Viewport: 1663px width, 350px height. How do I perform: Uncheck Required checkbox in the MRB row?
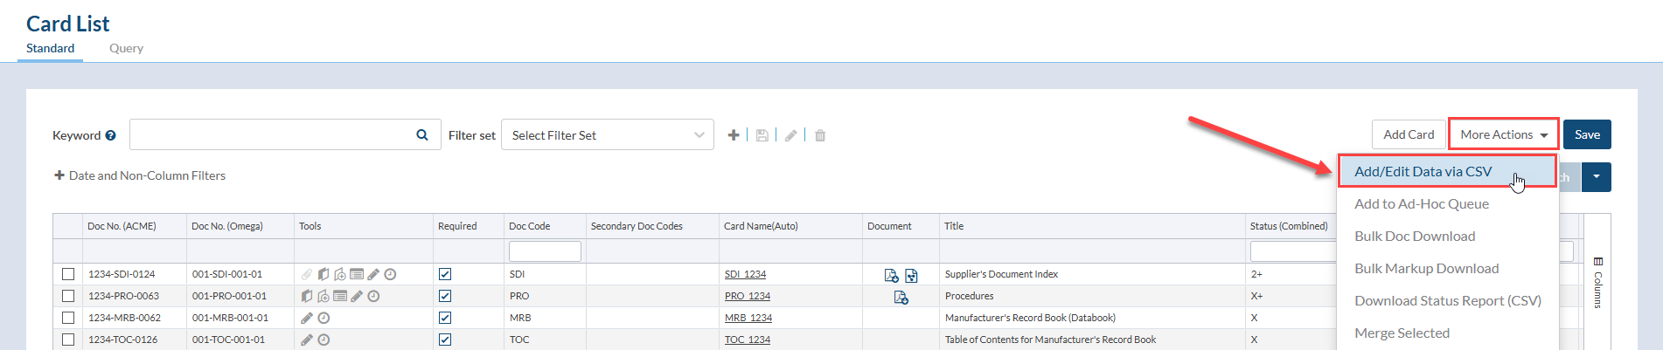pyautogui.click(x=445, y=318)
